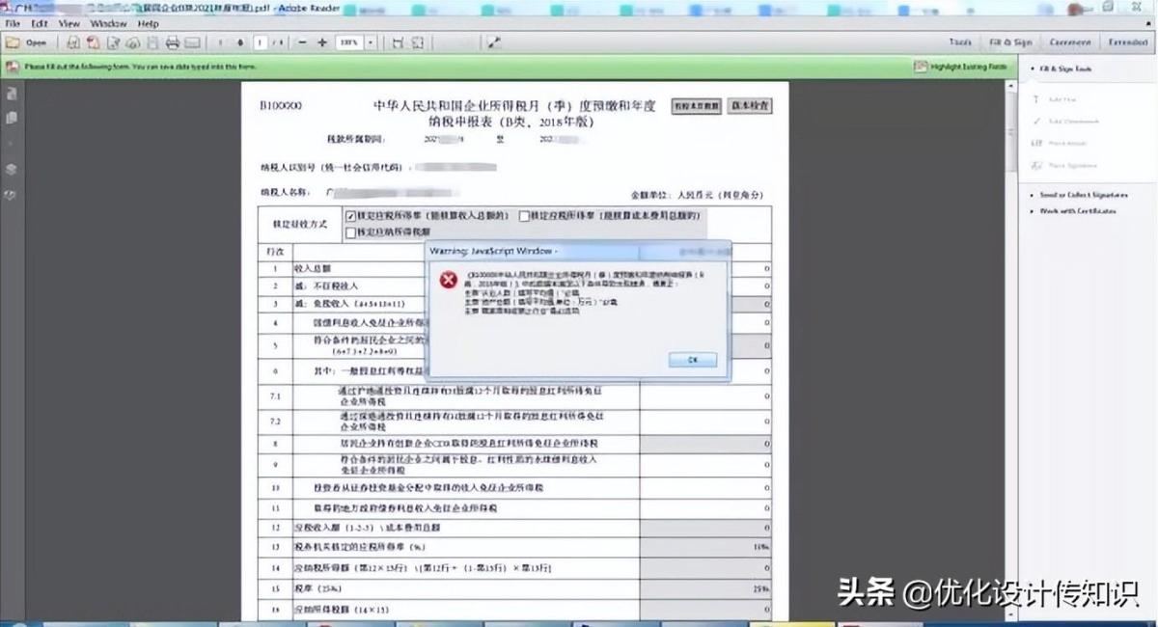Click the zoom out minus icon

301,42
